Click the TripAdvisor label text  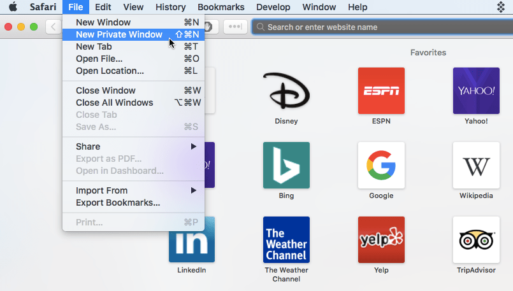[x=476, y=270]
